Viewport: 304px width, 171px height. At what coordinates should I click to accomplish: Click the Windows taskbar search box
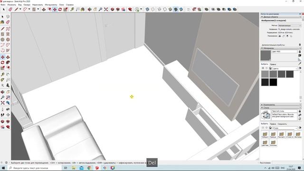pyautogui.click(x=34, y=168)
